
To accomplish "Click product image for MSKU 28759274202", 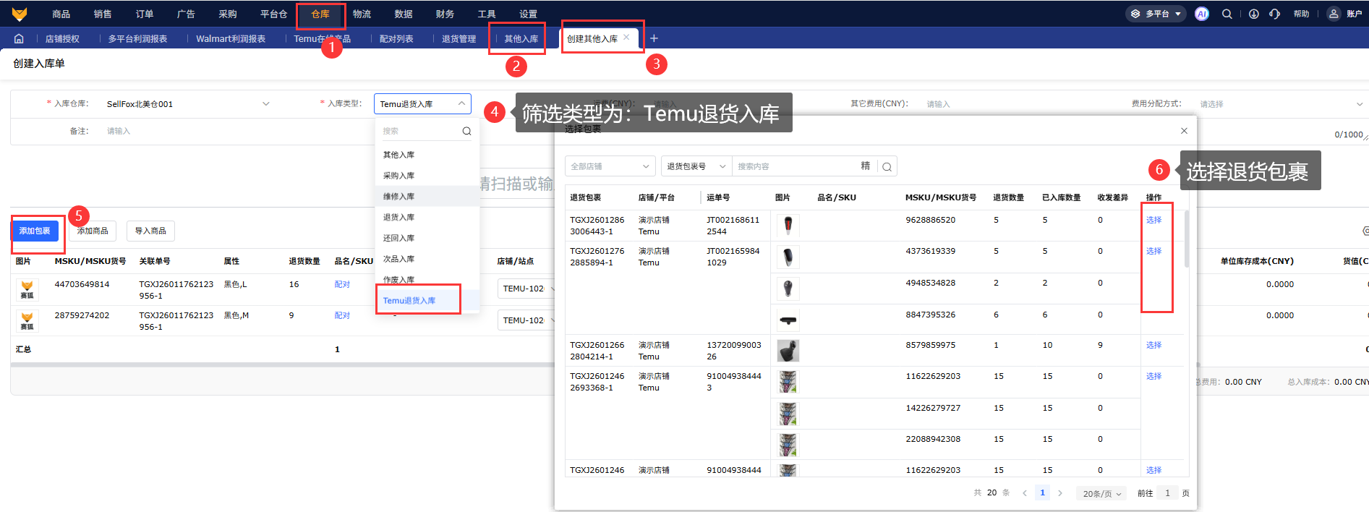I will (27, 320).
